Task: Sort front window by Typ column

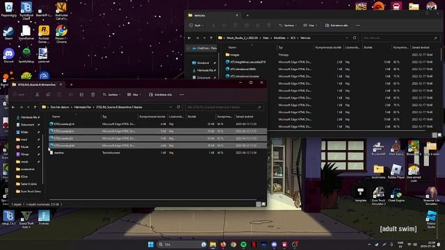Action: tap(104, 117)
